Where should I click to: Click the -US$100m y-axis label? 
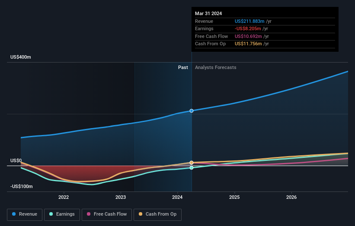[22, 186]
